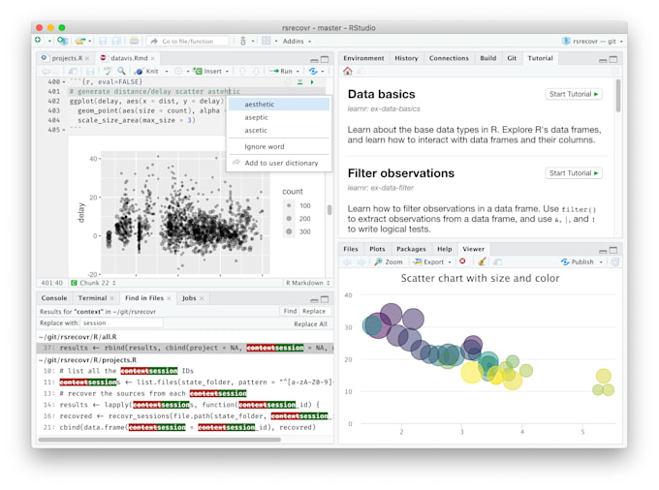659x490 pixels.
Task: Choose 'ascetic' from the suggestions
Action: point(279,130)
